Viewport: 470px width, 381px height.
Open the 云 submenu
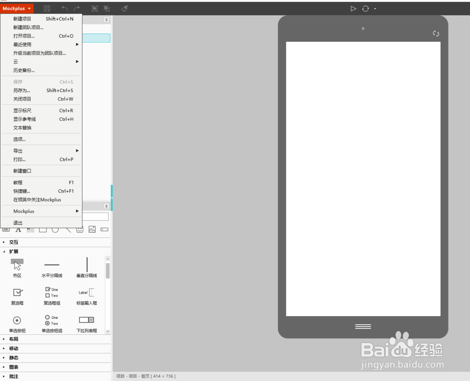click(41, 62)
